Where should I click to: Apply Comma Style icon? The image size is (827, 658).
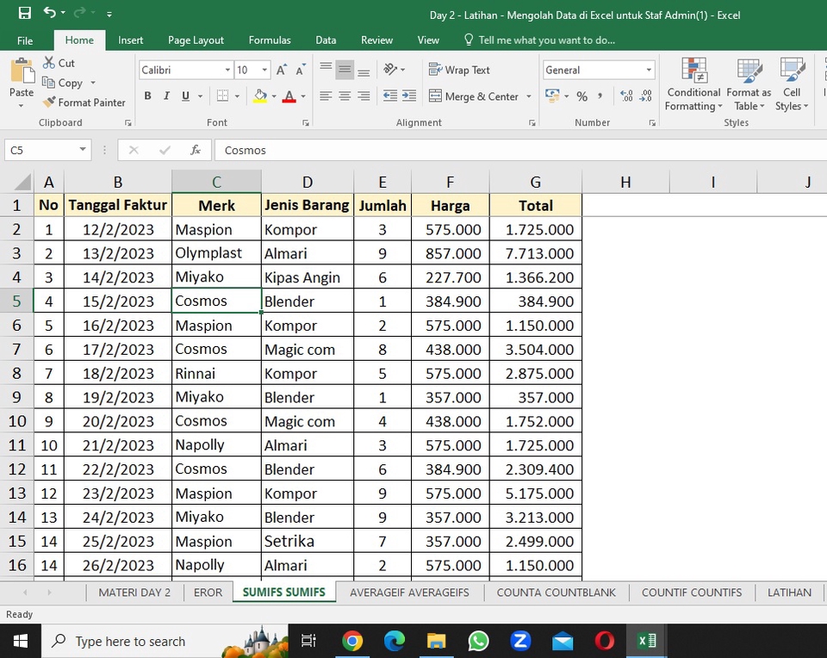point(600,96)
